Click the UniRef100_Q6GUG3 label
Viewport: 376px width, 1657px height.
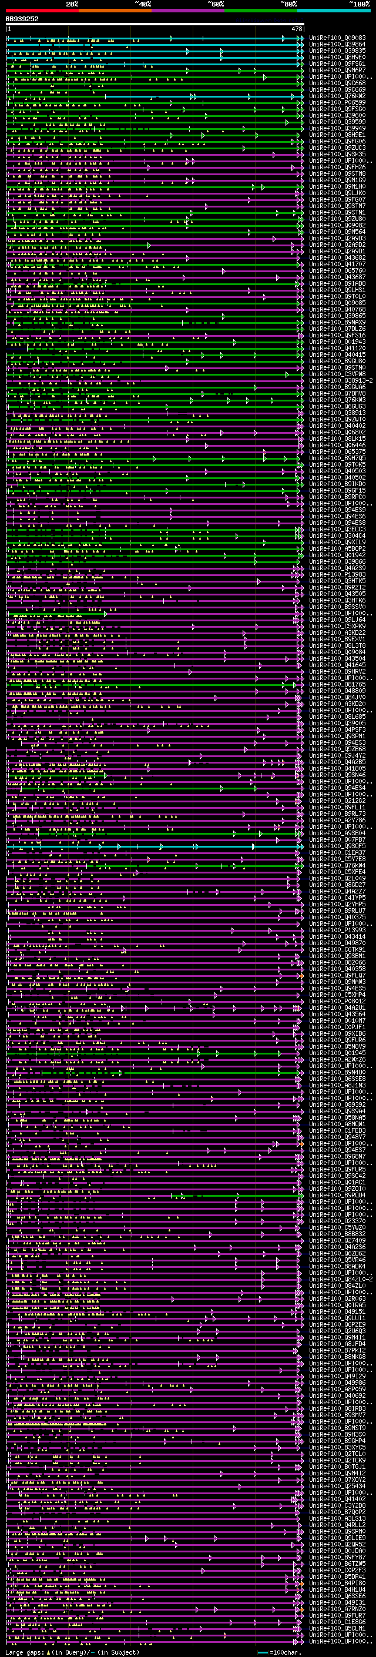[337, 407]
